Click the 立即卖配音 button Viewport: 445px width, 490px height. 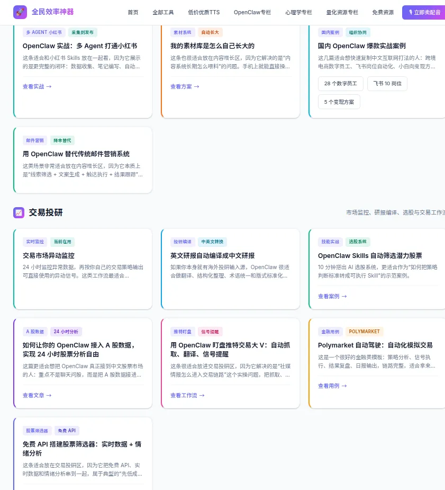click(423, 13)
